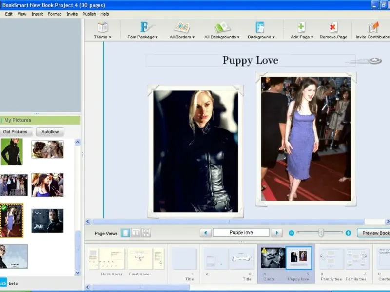
Task: Open the Insert menu
Action: click(37, 14)
